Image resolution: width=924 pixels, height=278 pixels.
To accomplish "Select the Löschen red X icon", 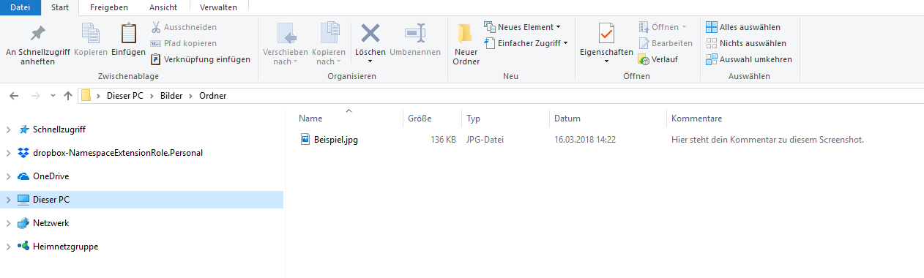I will pos(370,33).
